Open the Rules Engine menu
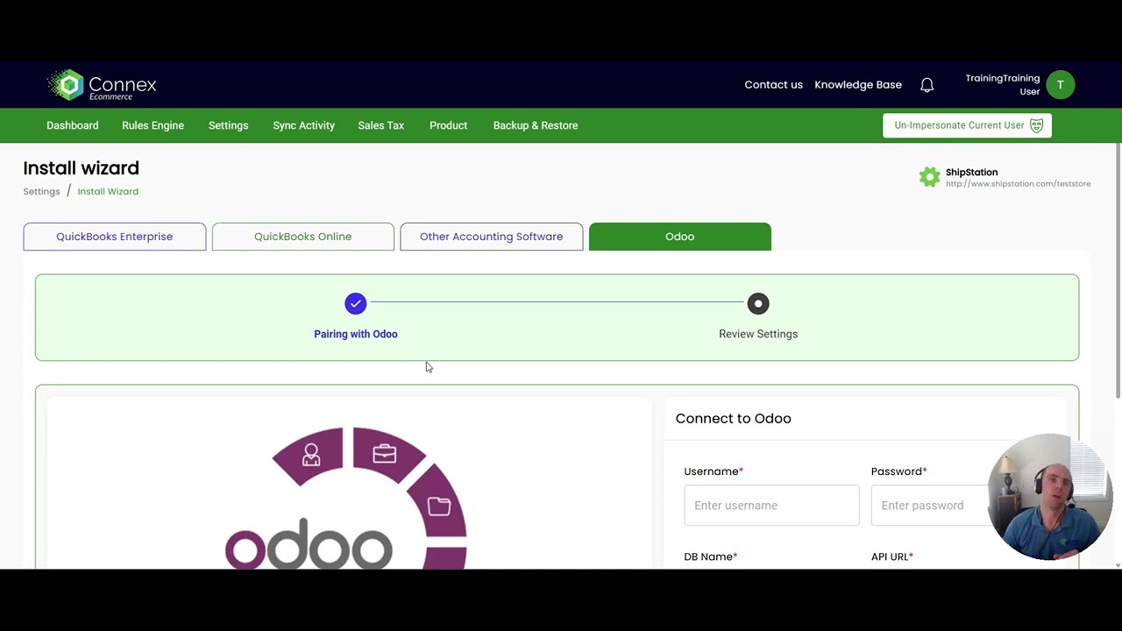 coord(153,125)
